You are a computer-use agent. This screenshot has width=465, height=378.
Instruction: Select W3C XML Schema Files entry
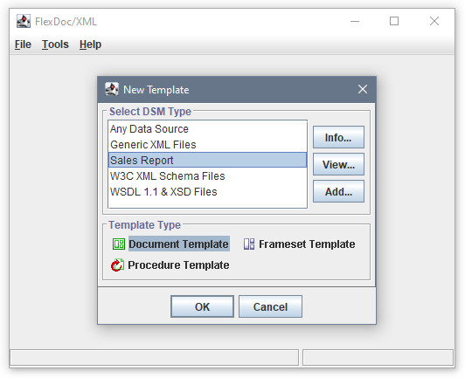click(208, 176)
